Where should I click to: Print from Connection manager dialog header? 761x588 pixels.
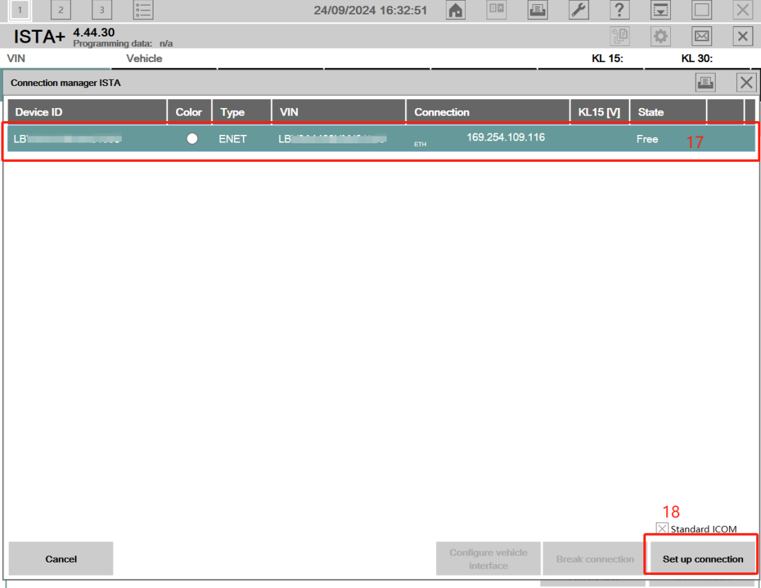tap(705, 83)
